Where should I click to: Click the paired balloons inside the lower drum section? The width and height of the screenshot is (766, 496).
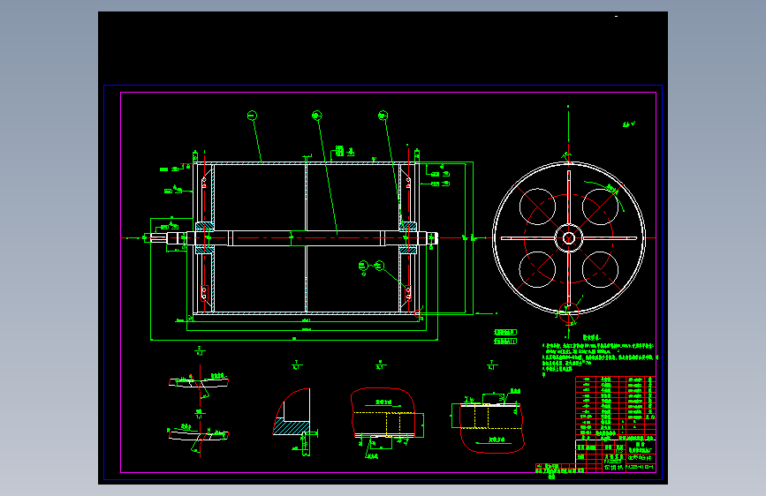pos(371,266)
